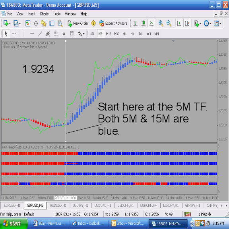
Task: Click the Templates icon
Action: pos(216,23)
